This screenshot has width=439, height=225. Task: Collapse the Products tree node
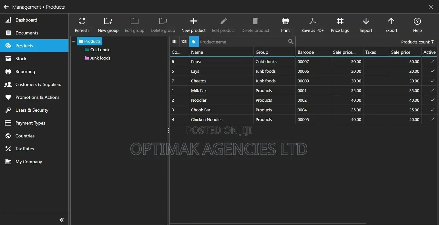73,41
